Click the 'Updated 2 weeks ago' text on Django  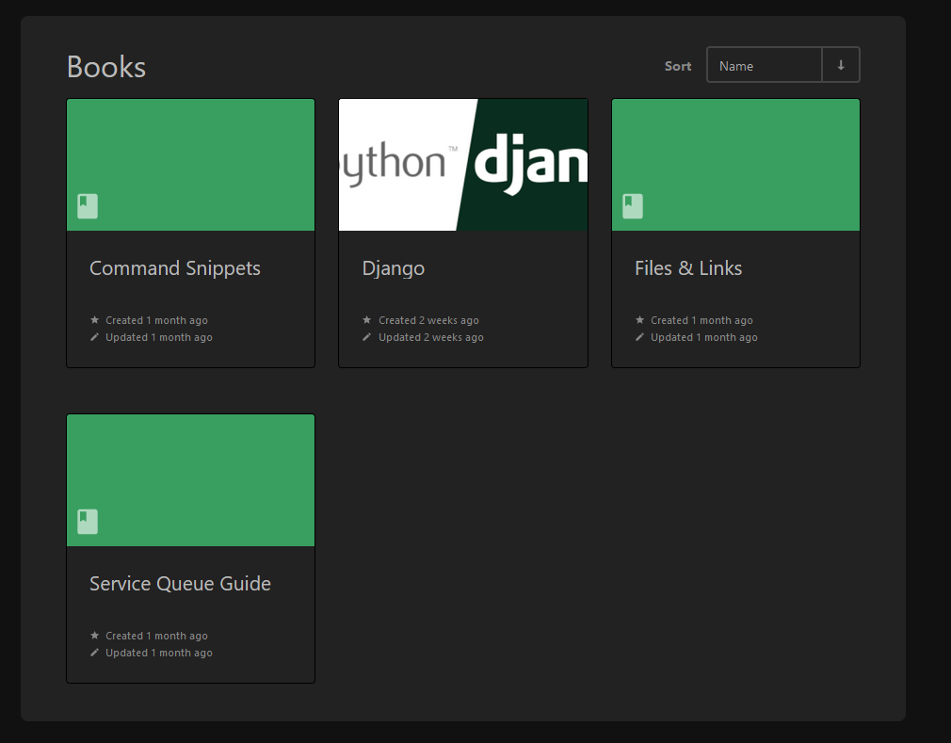click(431, 337)
